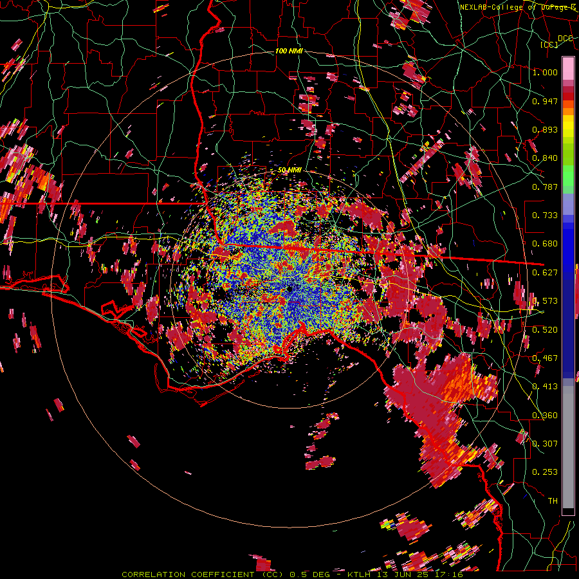Pick the lavender segment of the color bar
The image size is (579, 579).
point(568,204)
